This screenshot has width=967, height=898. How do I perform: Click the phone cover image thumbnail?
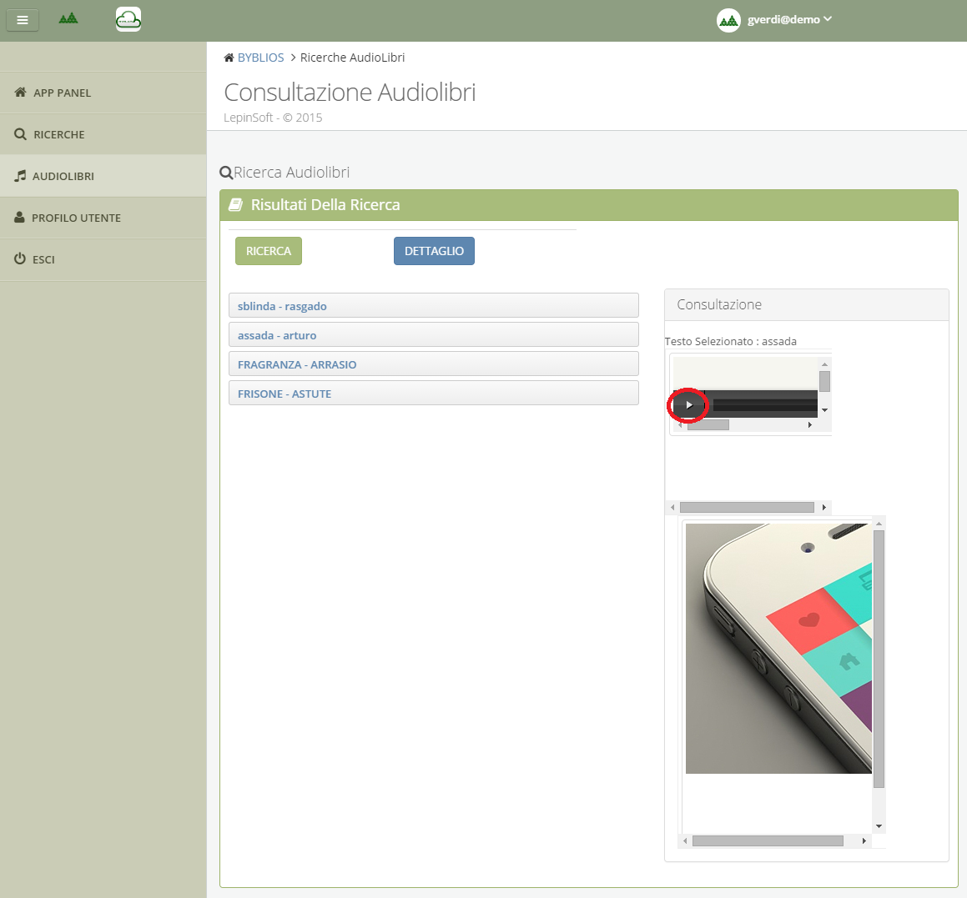click(779, 649)
